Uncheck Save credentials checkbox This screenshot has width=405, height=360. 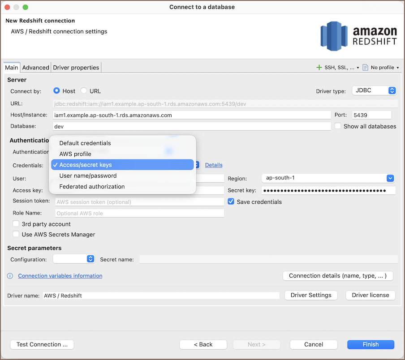coord(231,202)
